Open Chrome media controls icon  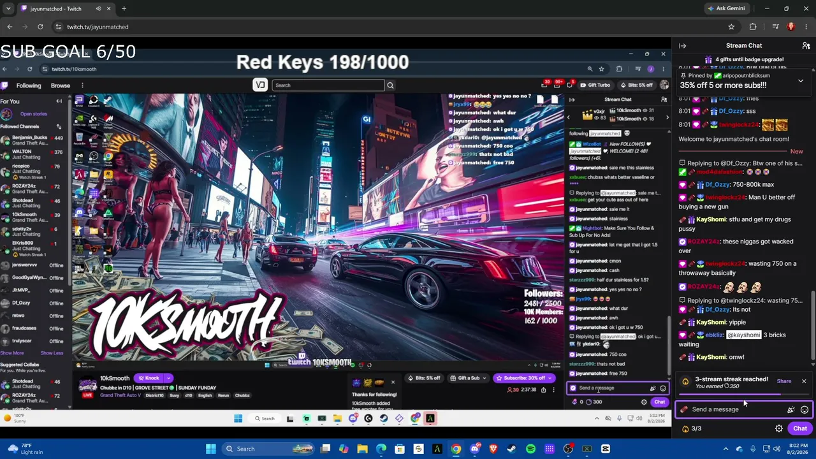775,27
